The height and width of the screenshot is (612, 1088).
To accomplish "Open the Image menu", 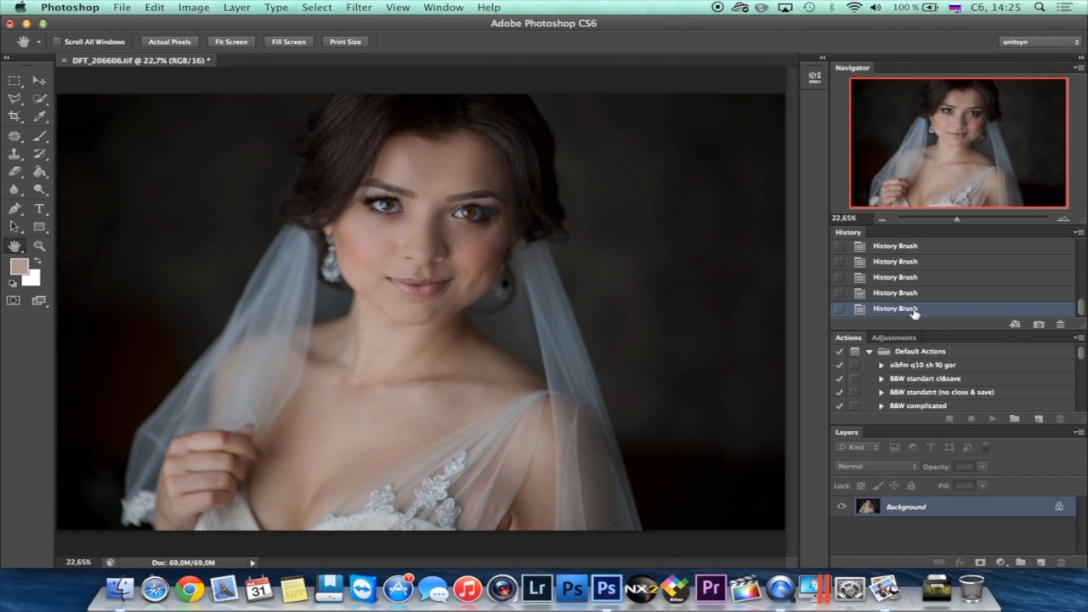I will pyautogui.click(x=194, y=8).
